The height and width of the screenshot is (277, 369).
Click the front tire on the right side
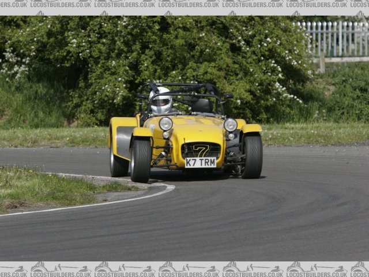[253, 156]
